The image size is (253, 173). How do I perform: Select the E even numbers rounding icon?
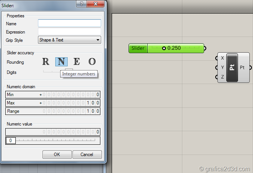(x=77, y=61)
